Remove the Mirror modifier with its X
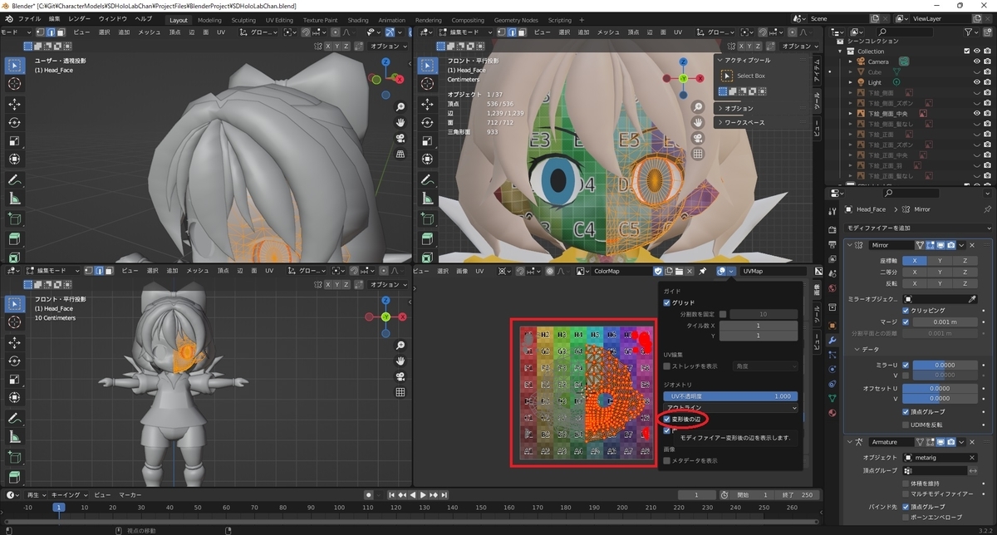 [971, 245]
